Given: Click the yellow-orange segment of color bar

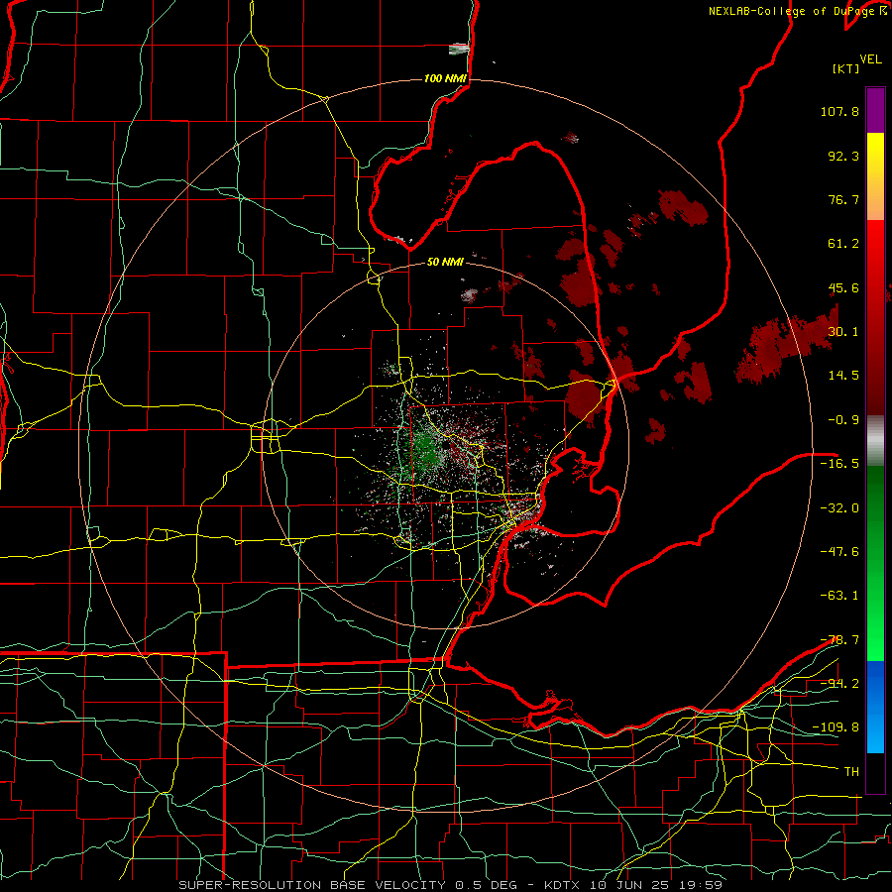Looking at the screenshot, I should [x=875, y=176].
